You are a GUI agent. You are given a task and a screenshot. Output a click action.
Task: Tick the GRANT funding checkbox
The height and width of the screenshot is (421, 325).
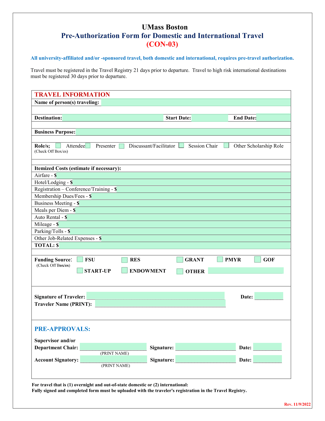180,260
